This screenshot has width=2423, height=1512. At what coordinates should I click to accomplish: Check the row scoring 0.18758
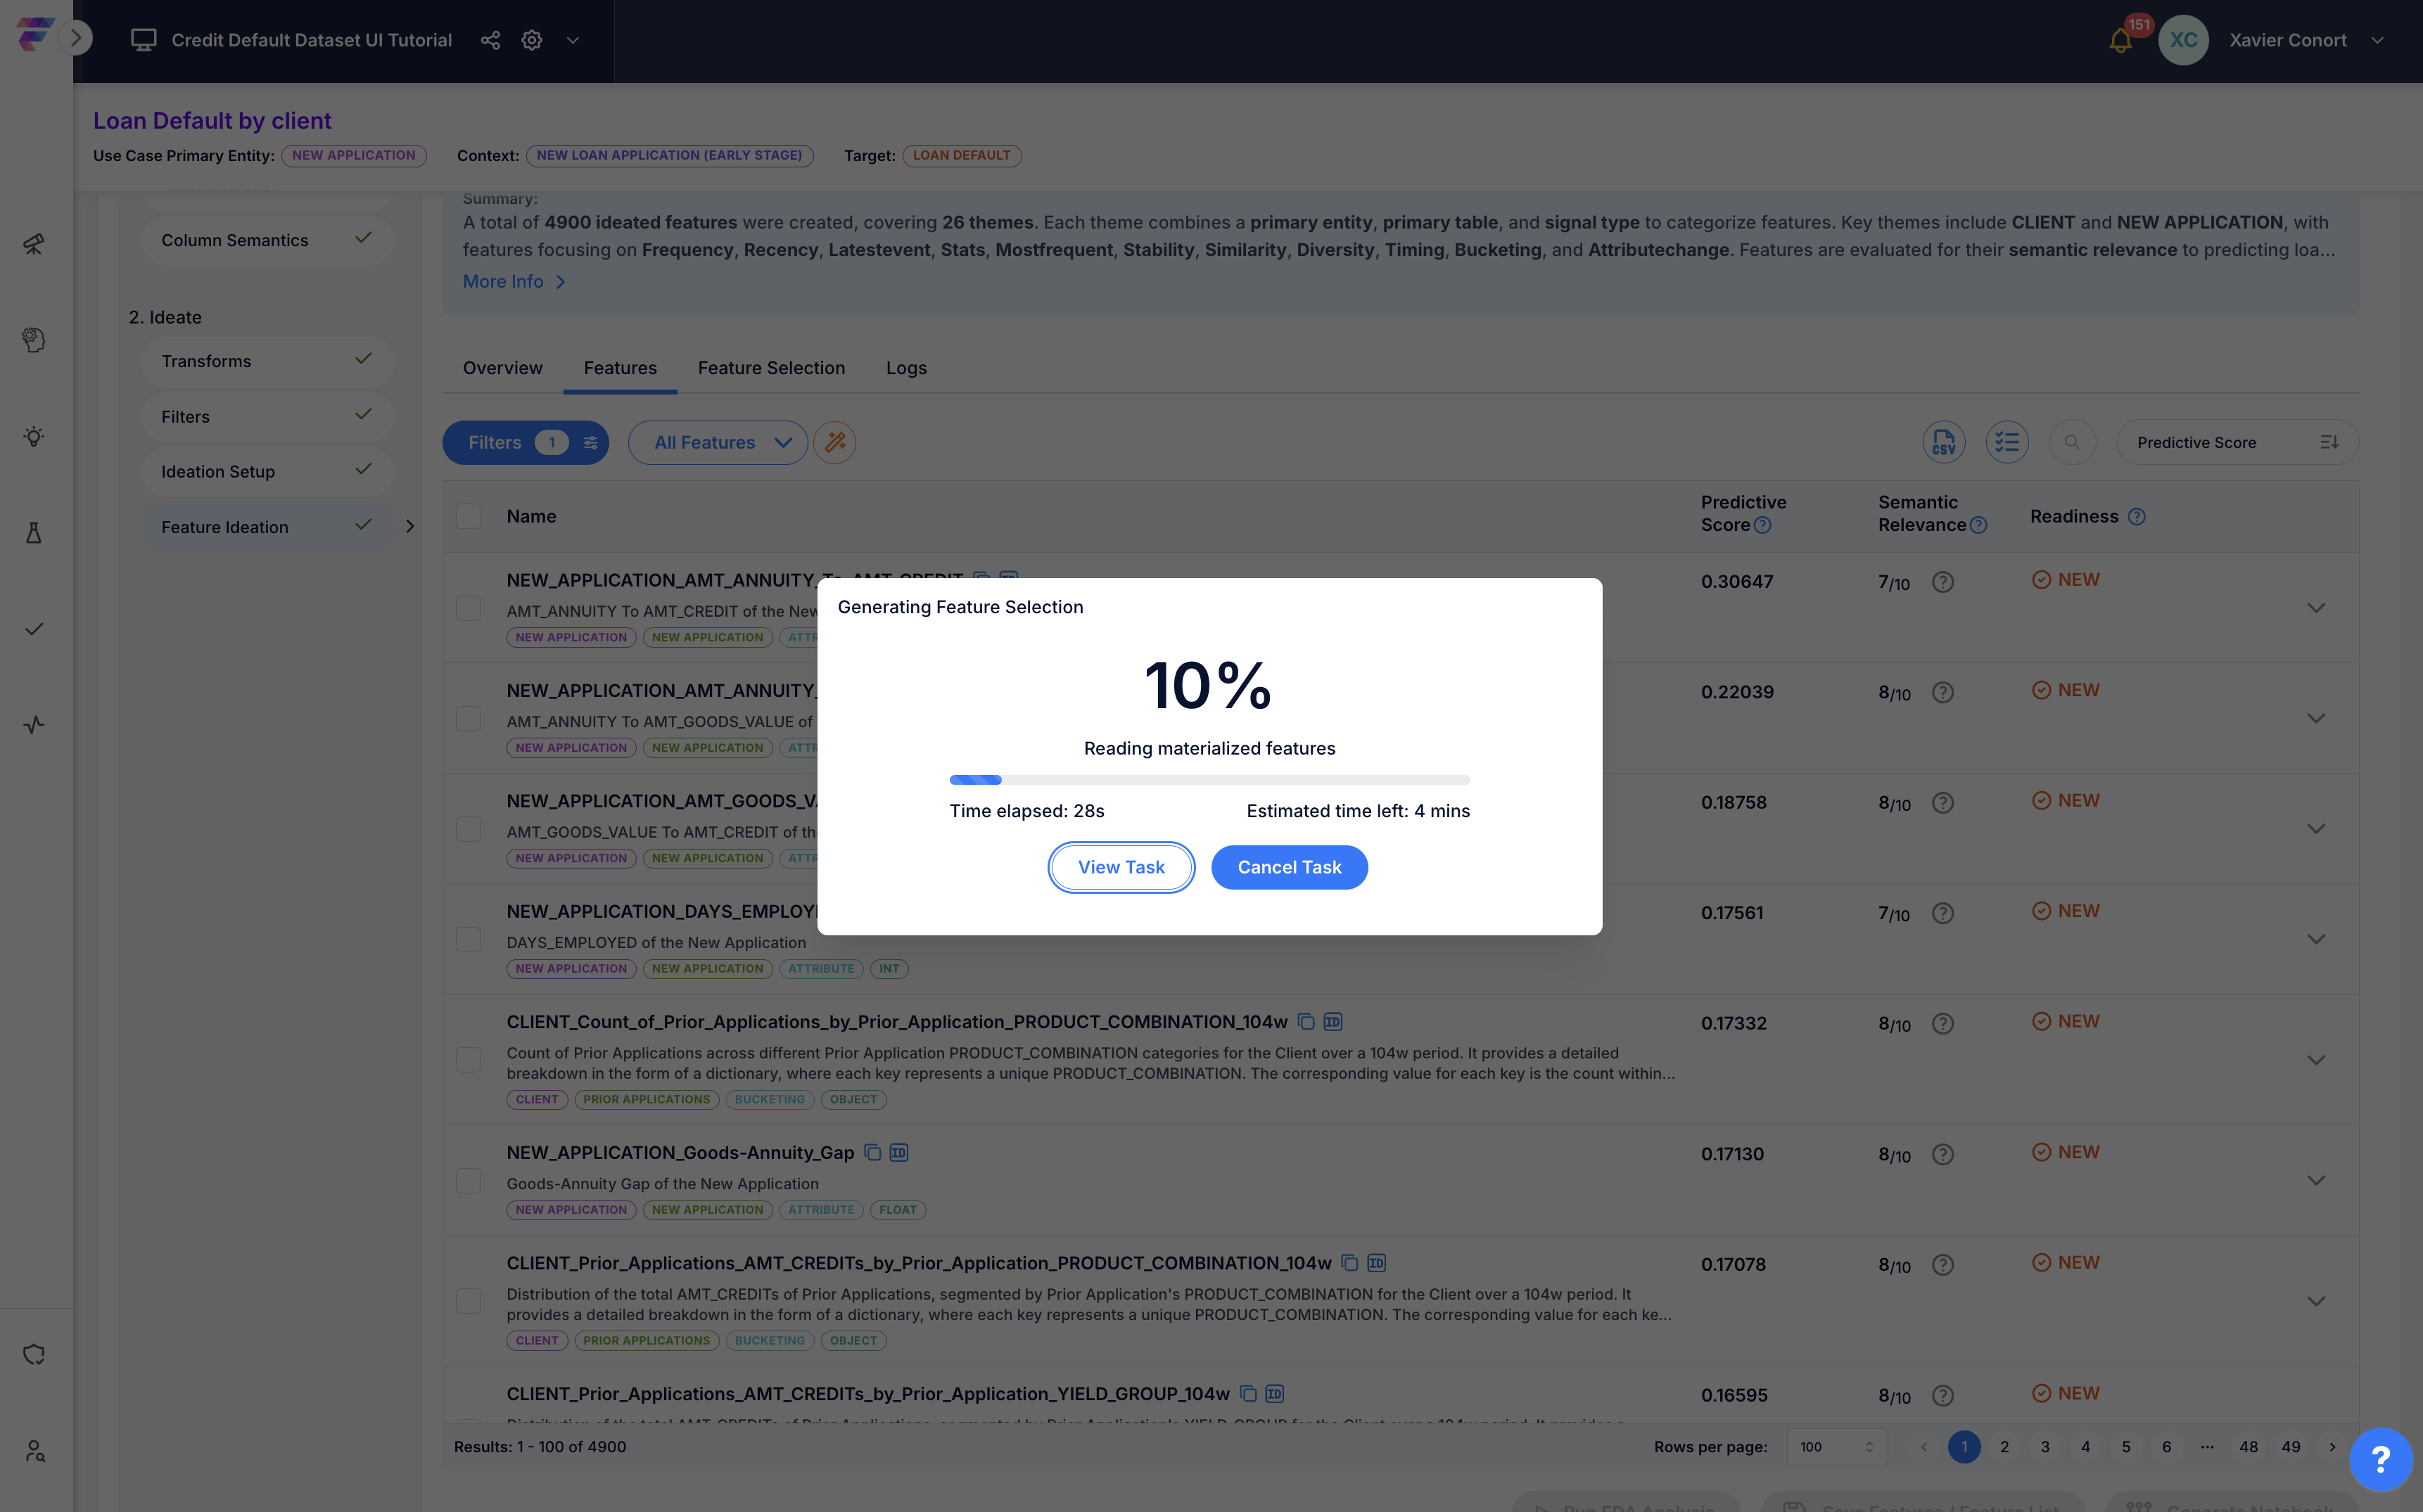tap(468, 829)
